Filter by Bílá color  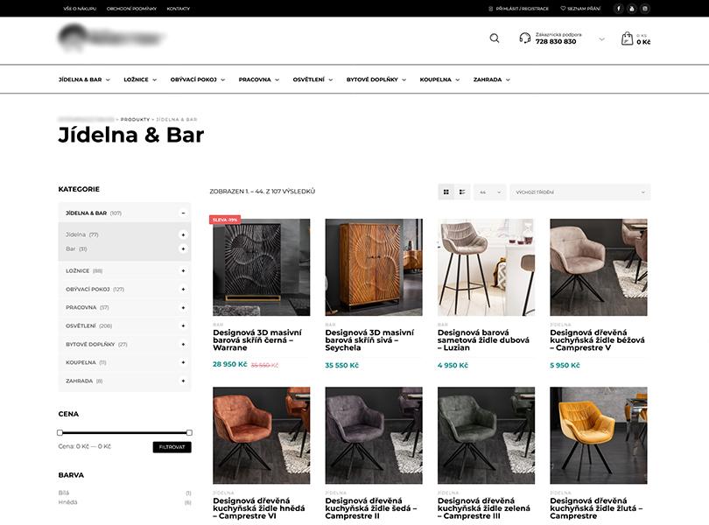(x=64, y=493)
